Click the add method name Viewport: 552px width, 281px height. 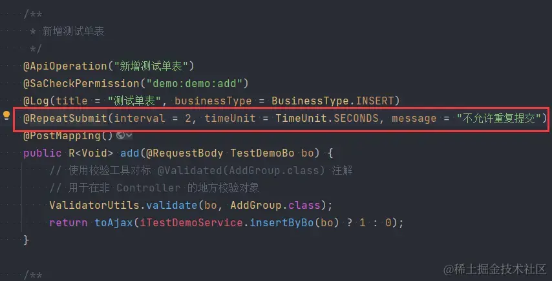[x=130, y=153]
